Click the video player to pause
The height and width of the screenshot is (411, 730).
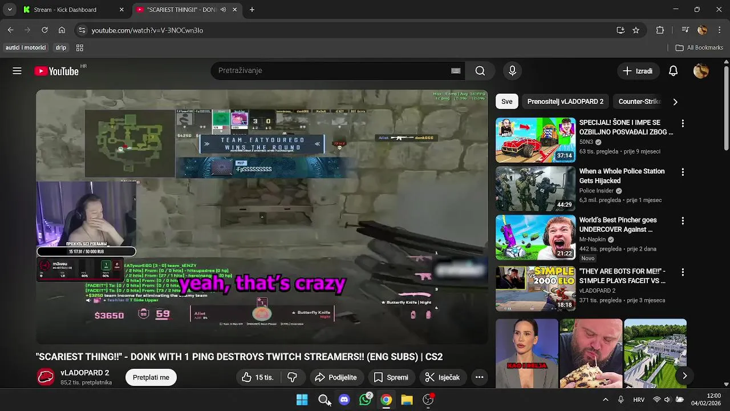262,217
